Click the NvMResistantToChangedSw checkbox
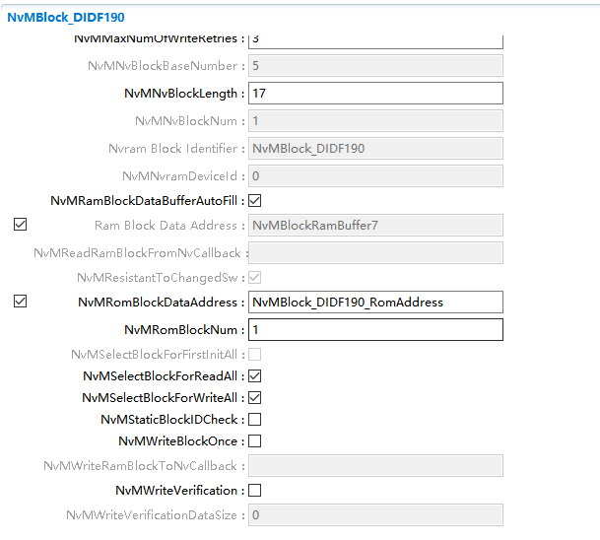The image size is (600, 540). 254,278
